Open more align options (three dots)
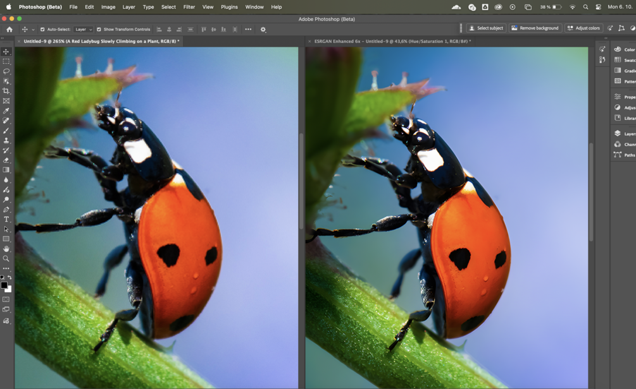The image size is (636, 389). point(248,29)
